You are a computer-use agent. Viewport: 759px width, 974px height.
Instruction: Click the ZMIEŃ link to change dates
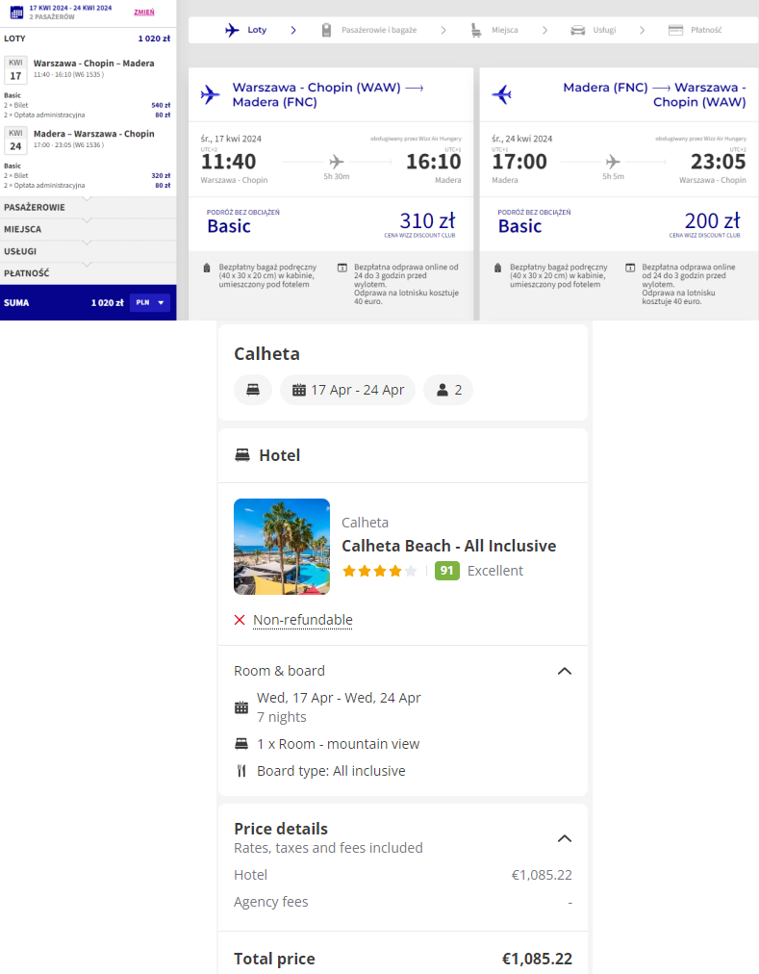click(144, 13)
